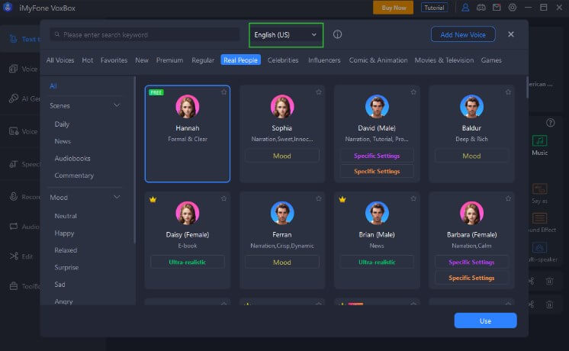Select the Commentary scene filter

(x=74, y=175)
